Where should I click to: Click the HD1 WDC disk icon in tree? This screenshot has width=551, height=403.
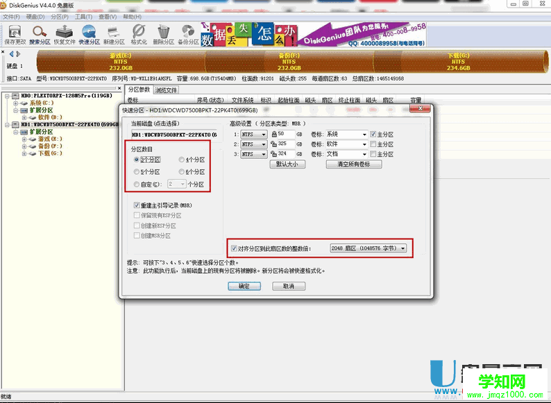pos(15,124)
